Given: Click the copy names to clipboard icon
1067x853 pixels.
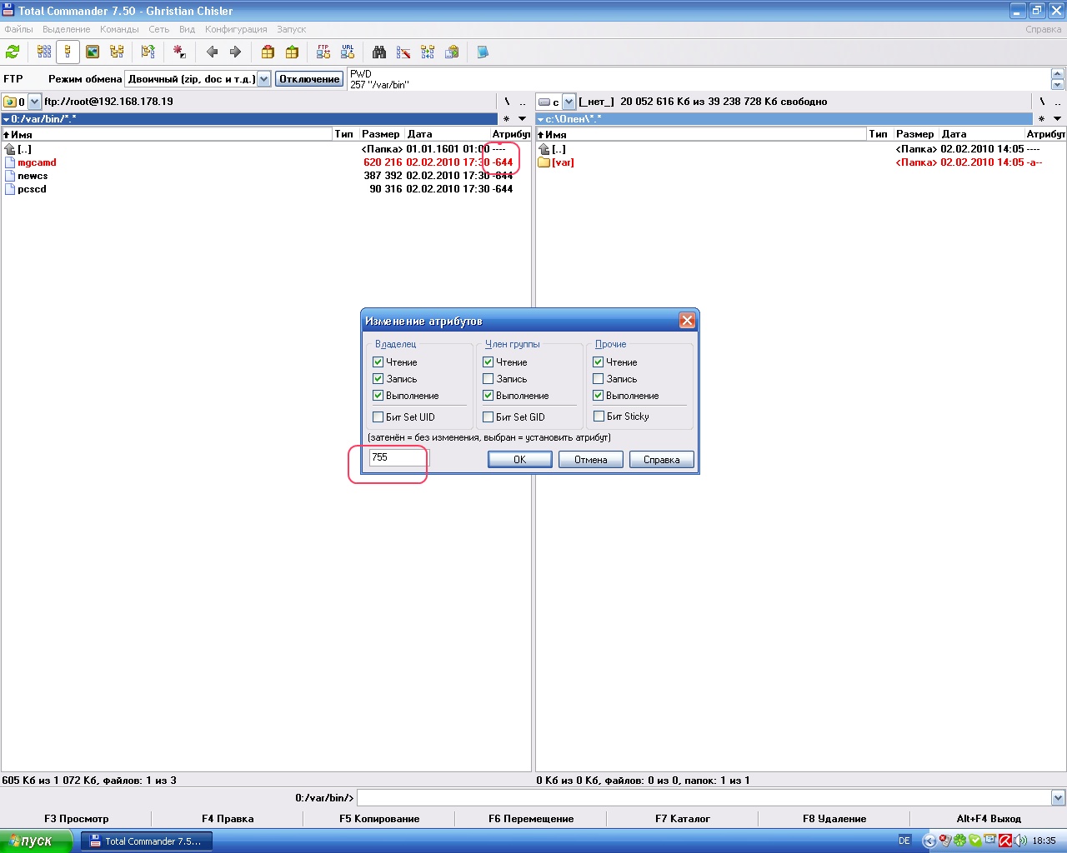Looking at the screenshot, I should [452, 52].
